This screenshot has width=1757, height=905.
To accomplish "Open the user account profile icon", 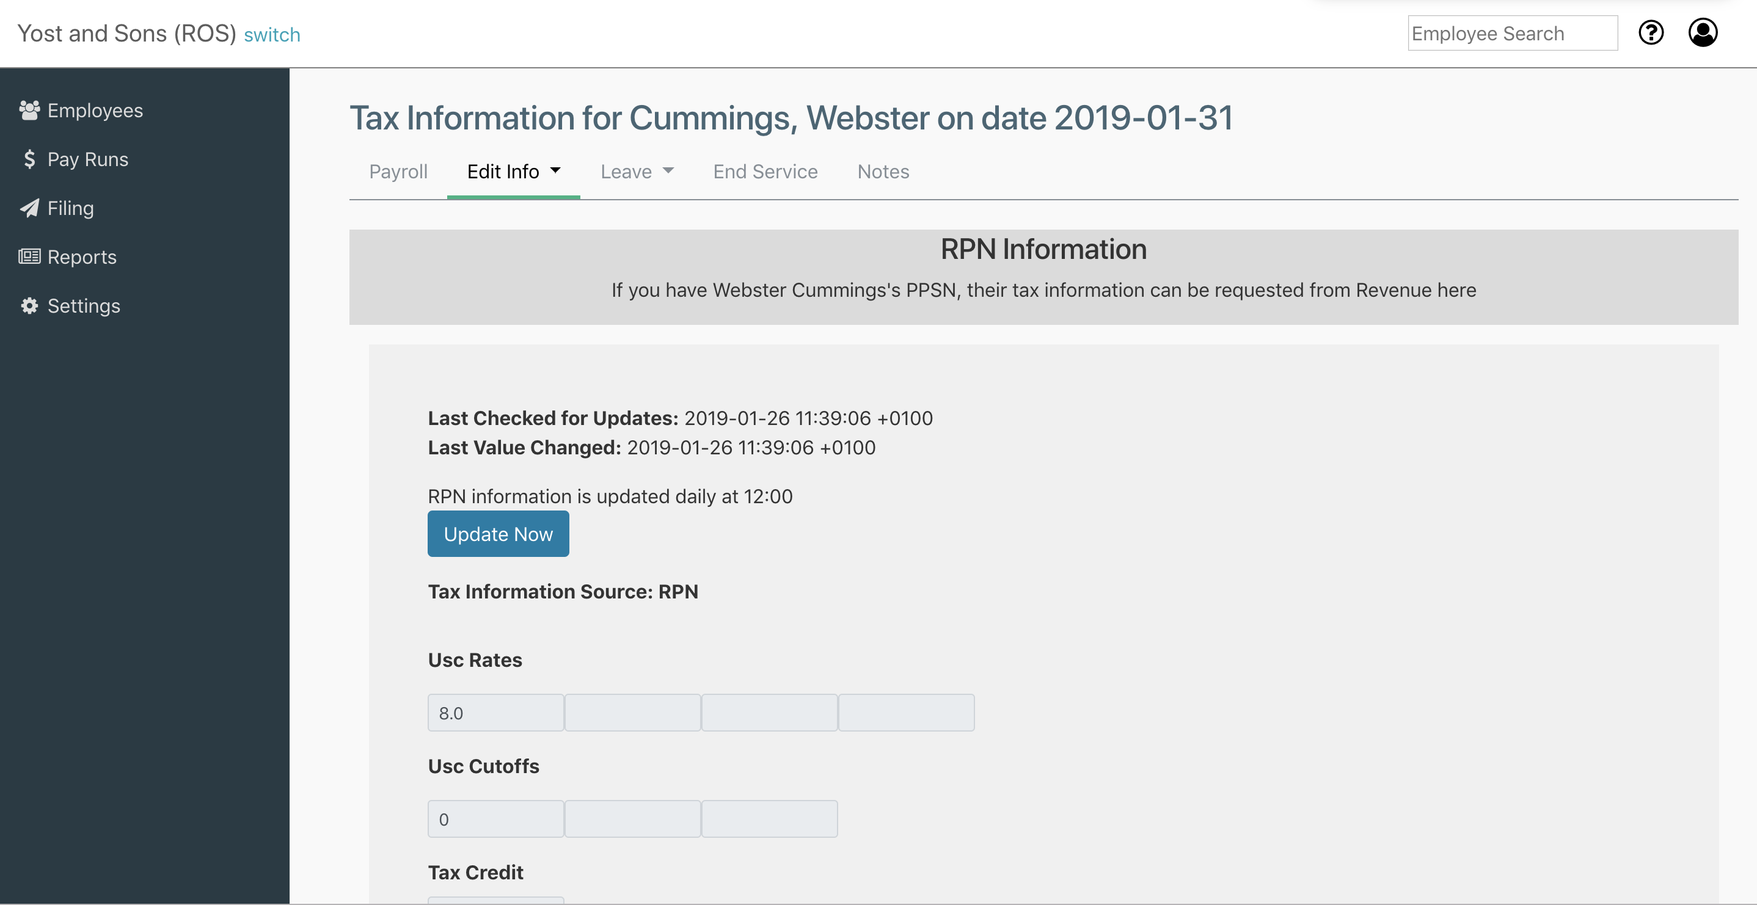I will [1703, 33].
